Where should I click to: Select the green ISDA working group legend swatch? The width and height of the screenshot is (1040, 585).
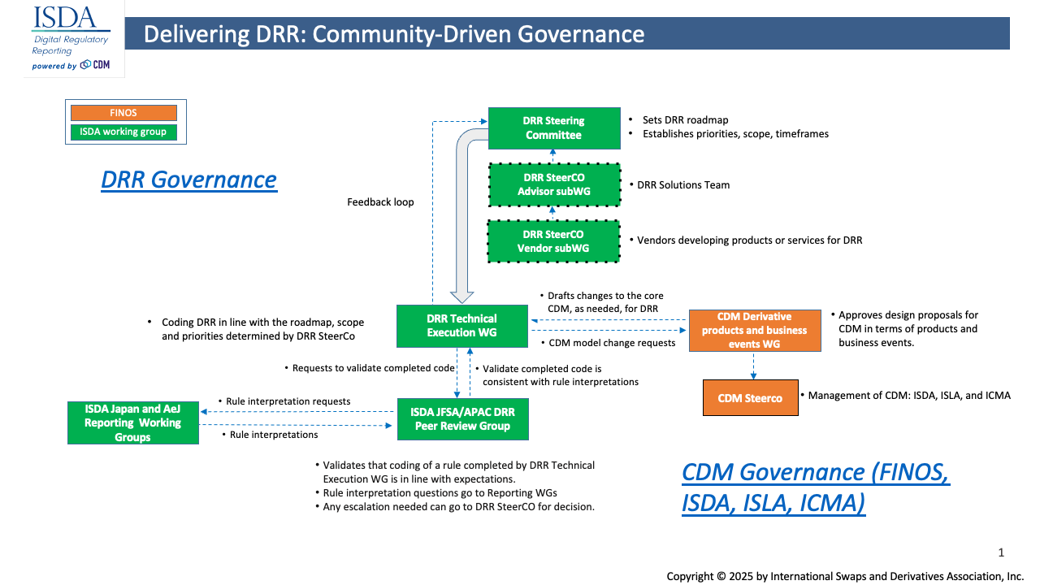123,132
